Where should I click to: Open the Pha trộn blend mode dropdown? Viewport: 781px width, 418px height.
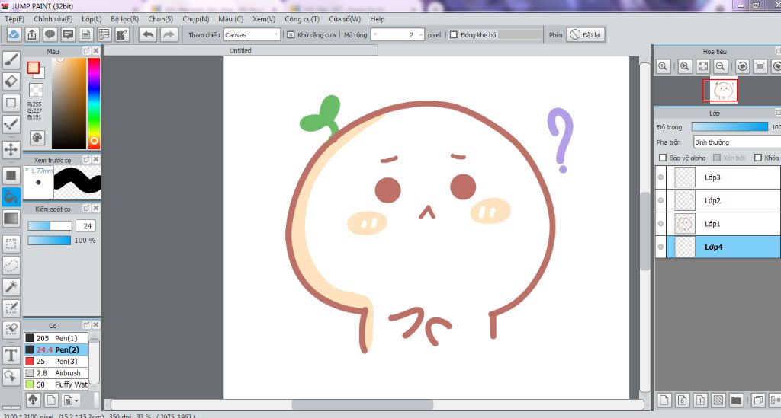737,142
